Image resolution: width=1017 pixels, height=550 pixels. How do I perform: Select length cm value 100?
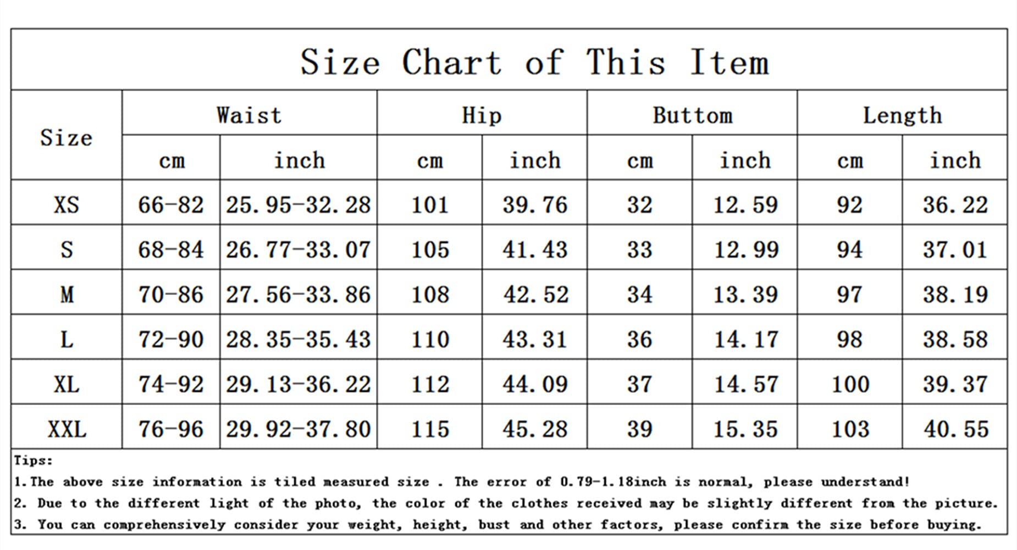pos(850,385)
